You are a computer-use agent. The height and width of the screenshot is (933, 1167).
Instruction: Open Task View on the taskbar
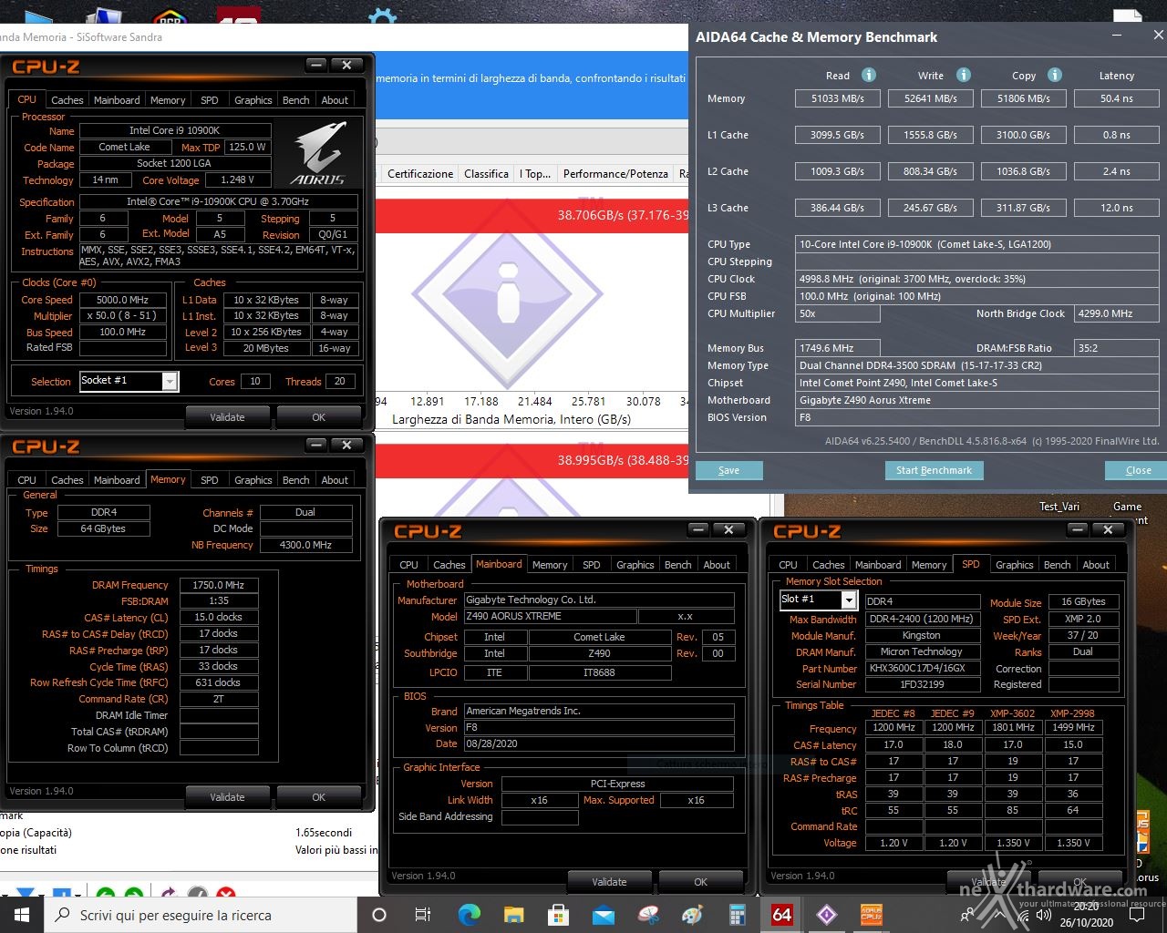(x=423, y=915)
